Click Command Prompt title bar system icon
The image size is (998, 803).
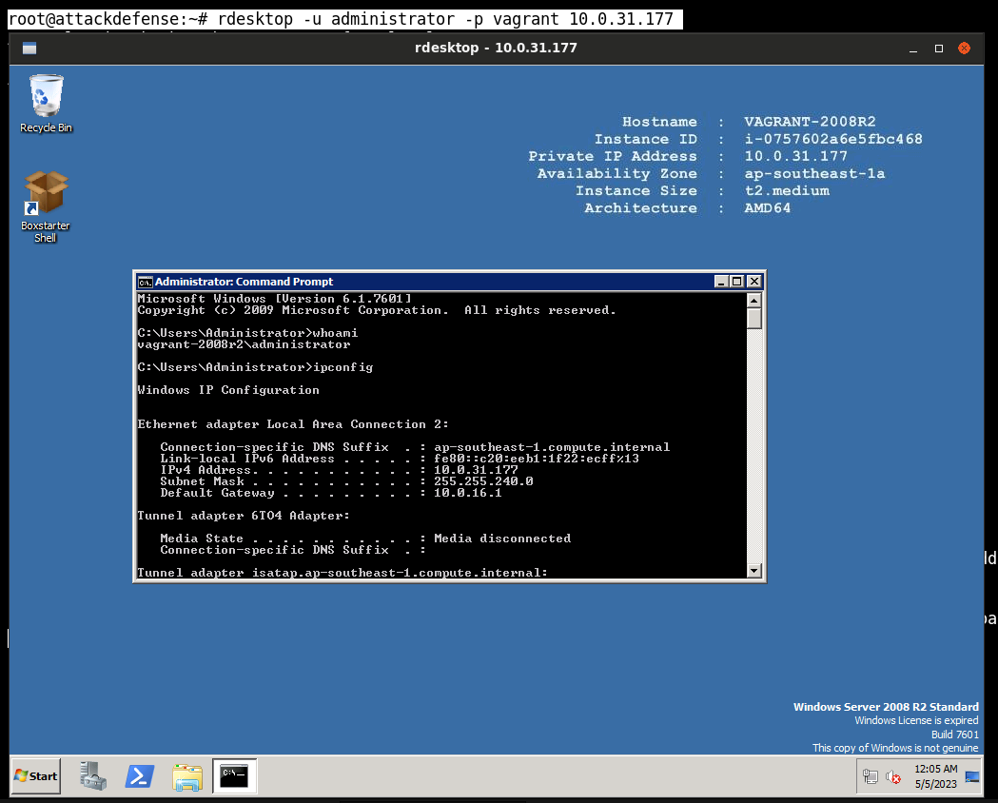pos(146,282)
